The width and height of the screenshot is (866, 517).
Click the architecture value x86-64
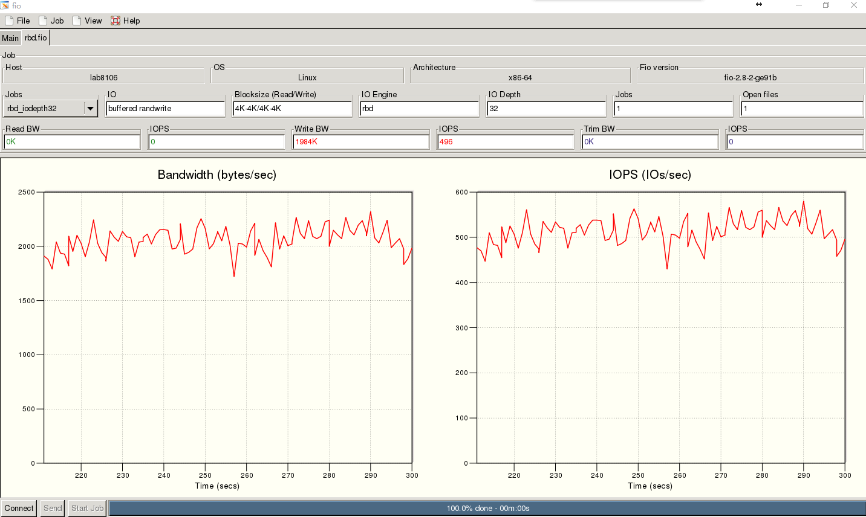(520, 77)
